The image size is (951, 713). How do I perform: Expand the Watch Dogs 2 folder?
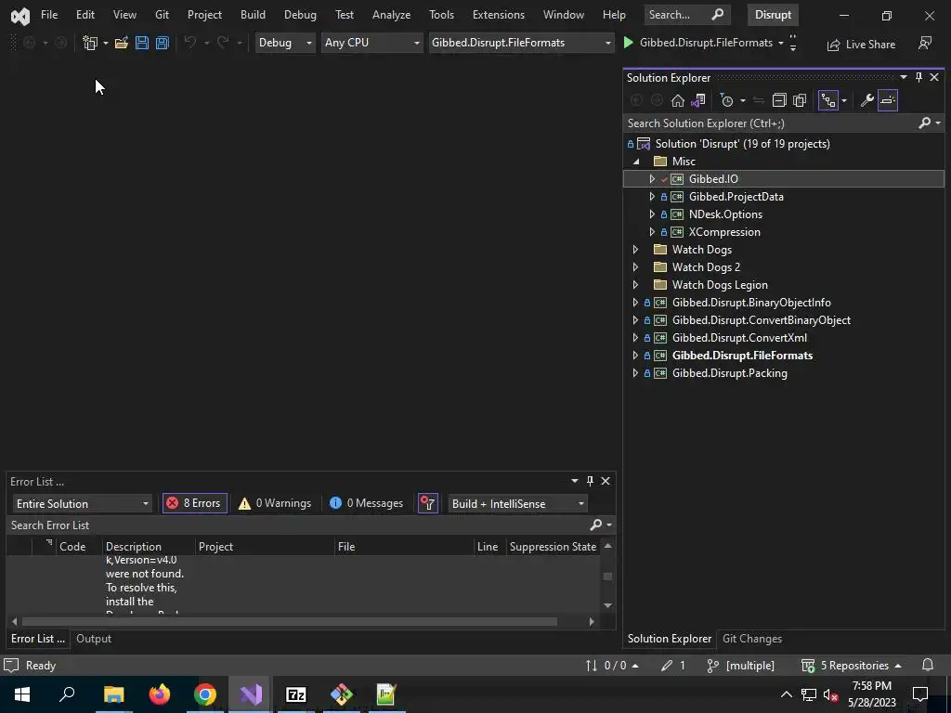point(636,267)
